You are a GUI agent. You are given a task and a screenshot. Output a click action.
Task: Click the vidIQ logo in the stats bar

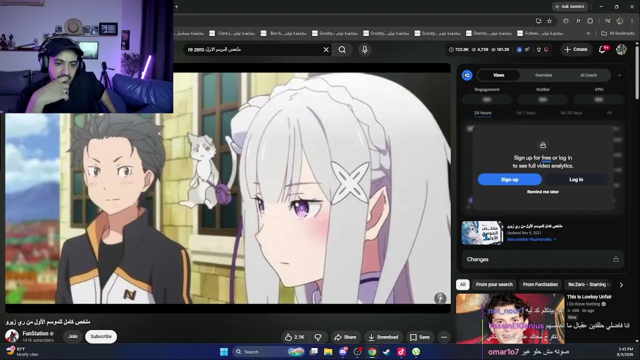pyautogui.click(x=519, y=49)
